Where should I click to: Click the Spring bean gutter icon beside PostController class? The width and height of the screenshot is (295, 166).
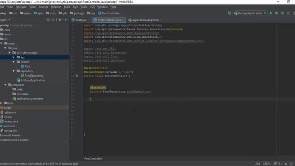click(77, 76)
